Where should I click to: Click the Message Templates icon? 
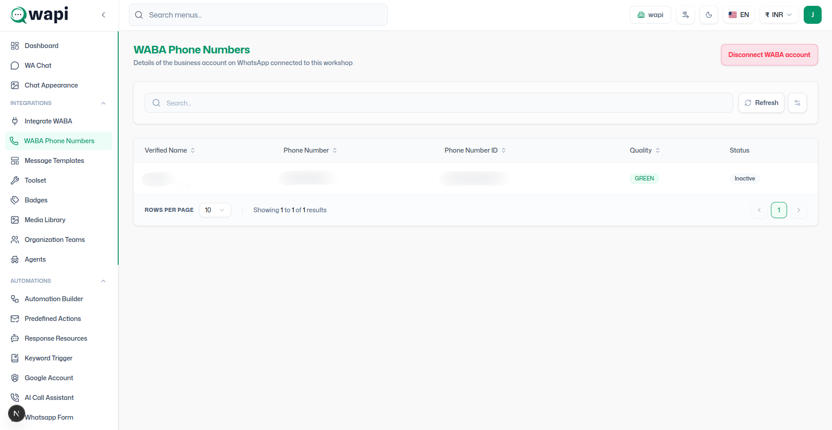pyautogui.click(x=15, y=161)
